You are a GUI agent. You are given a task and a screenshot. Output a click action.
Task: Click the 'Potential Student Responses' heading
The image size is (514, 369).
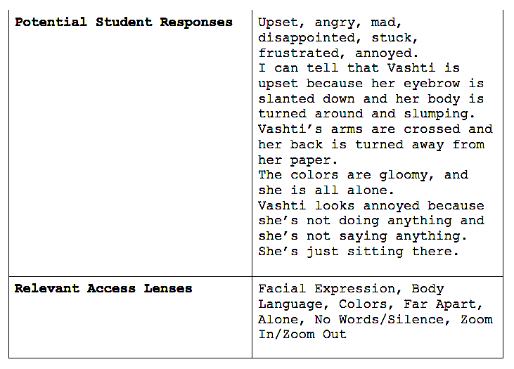124,22
